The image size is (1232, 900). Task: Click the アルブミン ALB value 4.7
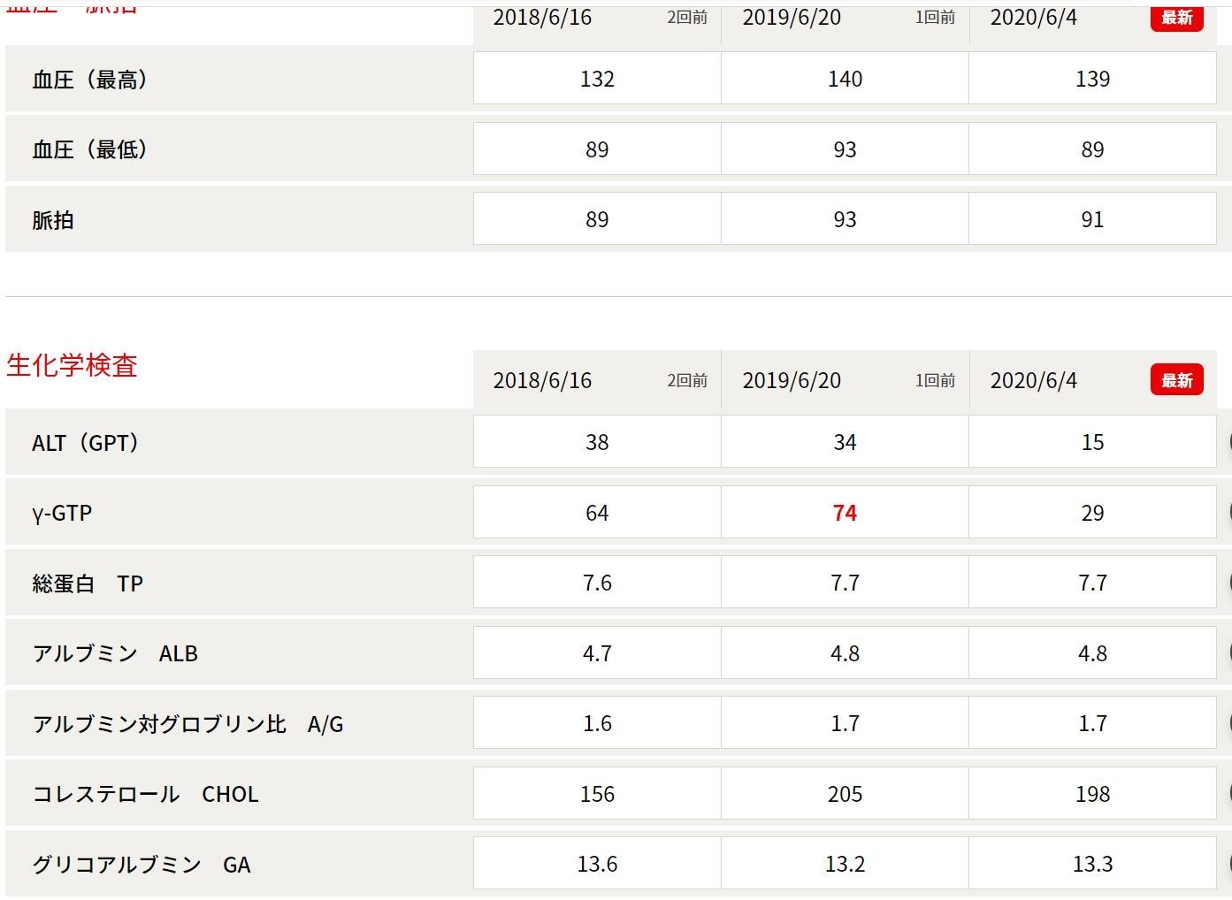[x=597, y=653]
